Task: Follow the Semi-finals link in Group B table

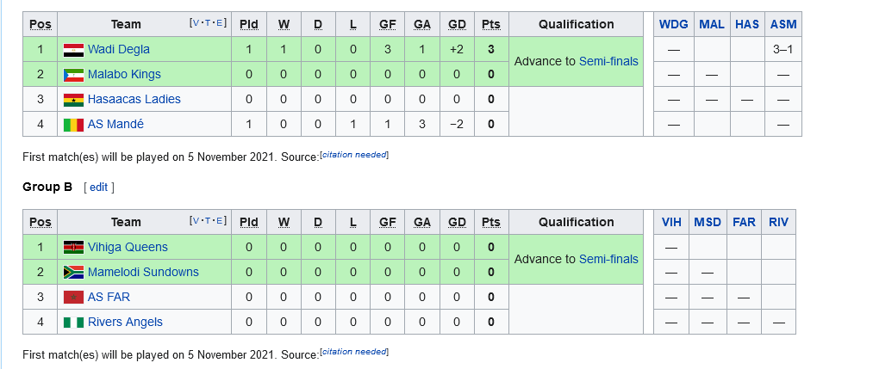Action: 608,260
